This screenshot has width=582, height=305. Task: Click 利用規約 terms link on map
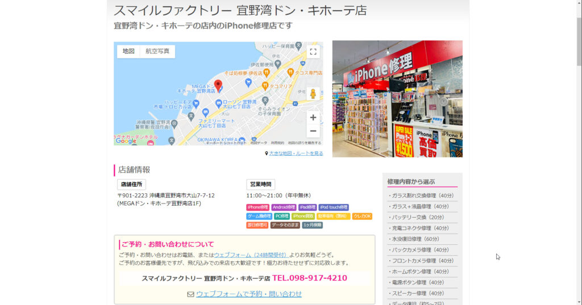(277, 143)
